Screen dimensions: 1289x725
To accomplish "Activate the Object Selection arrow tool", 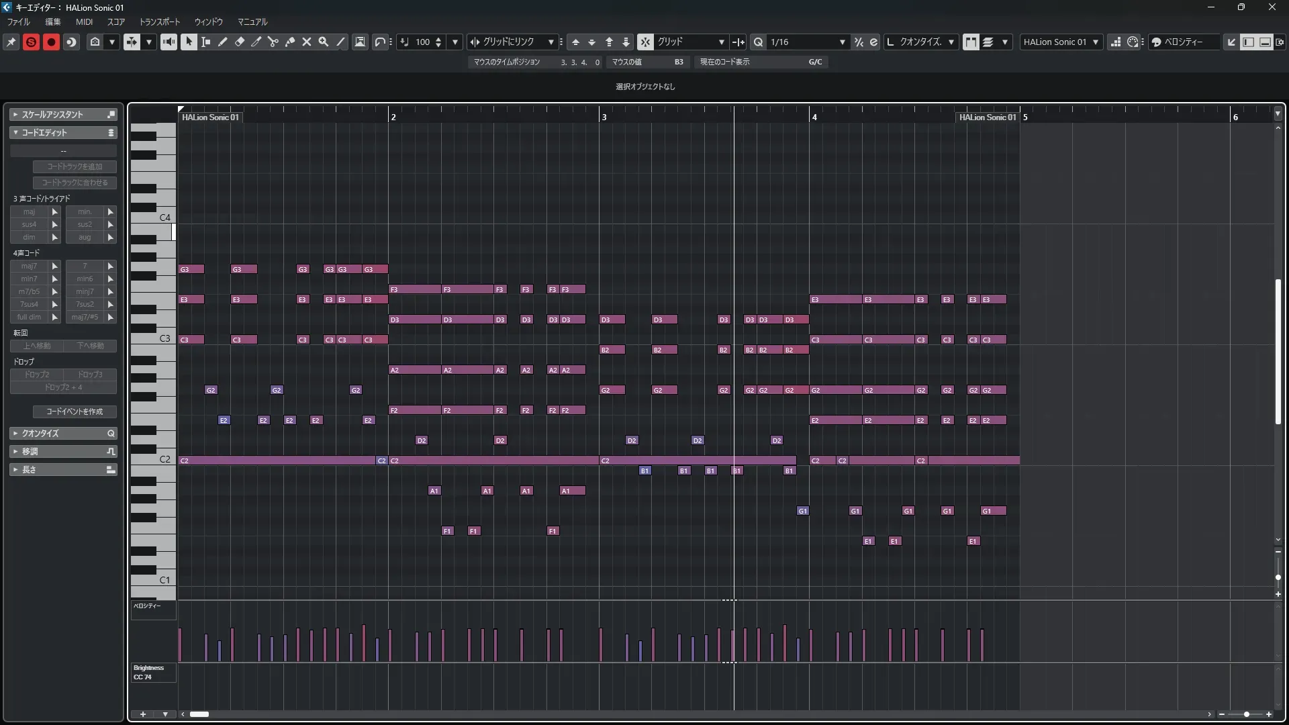I will coord(189,42).
